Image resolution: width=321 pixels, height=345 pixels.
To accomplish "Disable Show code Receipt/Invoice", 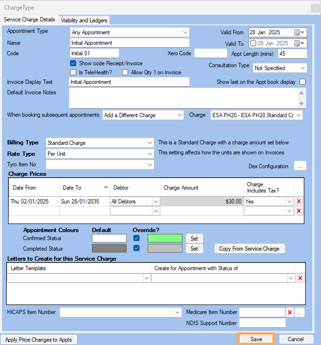I will pos(73,63).
